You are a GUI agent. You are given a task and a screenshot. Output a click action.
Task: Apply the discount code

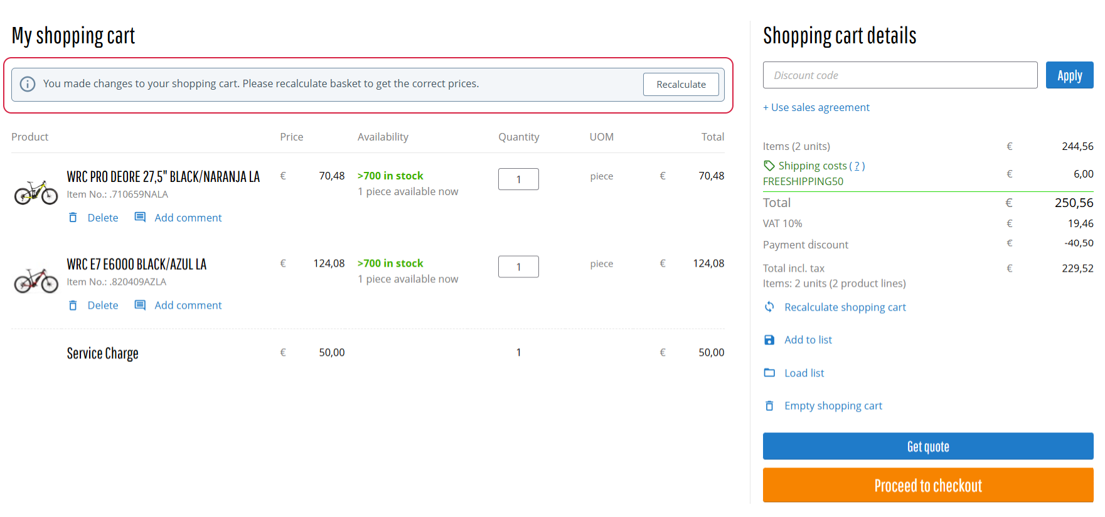coord(1069,75)
